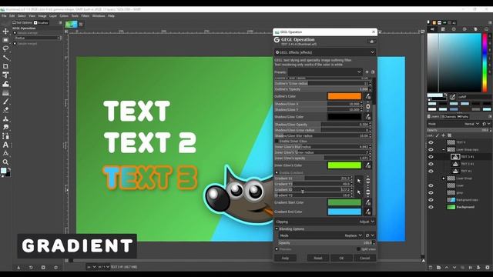The width and height of the screenshot is (493, 277).
Task: Enable the Inner Glow checkbox
Action: click(x=277, y=142)
